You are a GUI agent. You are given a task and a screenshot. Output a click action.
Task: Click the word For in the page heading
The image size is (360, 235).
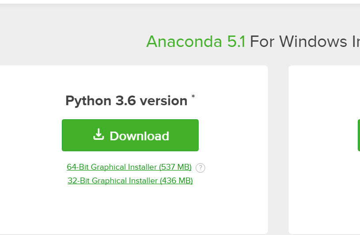tap(262, 42)
